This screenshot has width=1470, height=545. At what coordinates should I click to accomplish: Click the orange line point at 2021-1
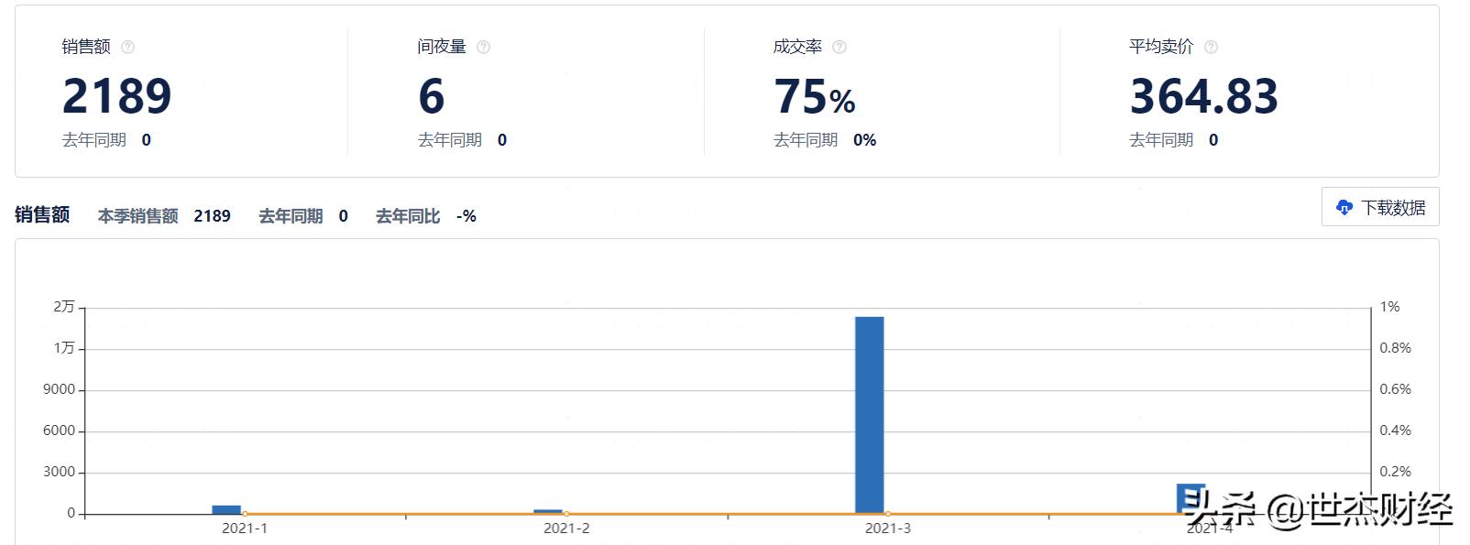click(x=245, y=514)
